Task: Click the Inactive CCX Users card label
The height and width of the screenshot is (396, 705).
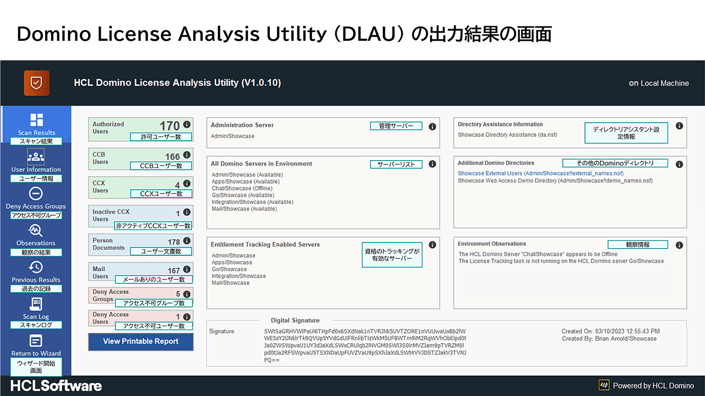Action: pyautogui.click(x=111, y=215)
